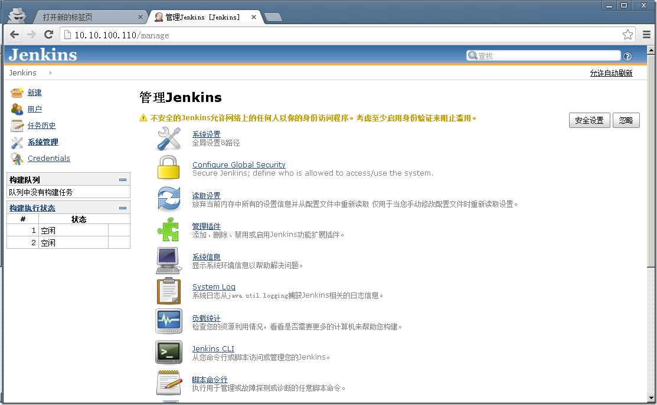
Task: Click the Credentials sidebar link
Action: point(48,159)
